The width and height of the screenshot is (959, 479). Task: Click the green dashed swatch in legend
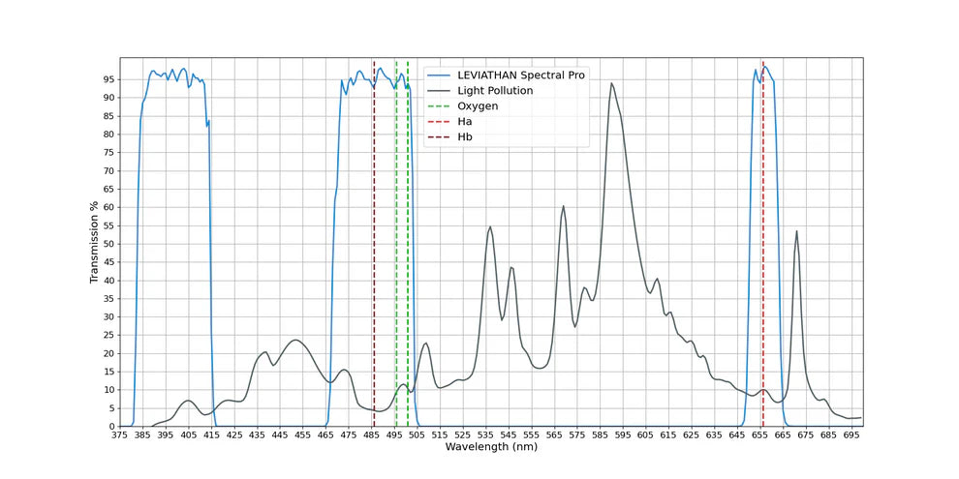pyautogui.click(x=439, y=106)
